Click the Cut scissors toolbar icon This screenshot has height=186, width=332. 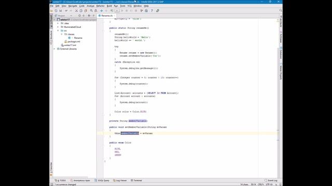(x=76, y=10)
